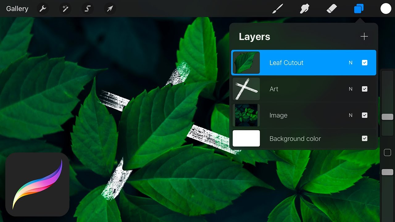Open blend mode N for Leaf Cutout
Screen dimensions: 395x222
pyautogui.click(x=351, y=63)
